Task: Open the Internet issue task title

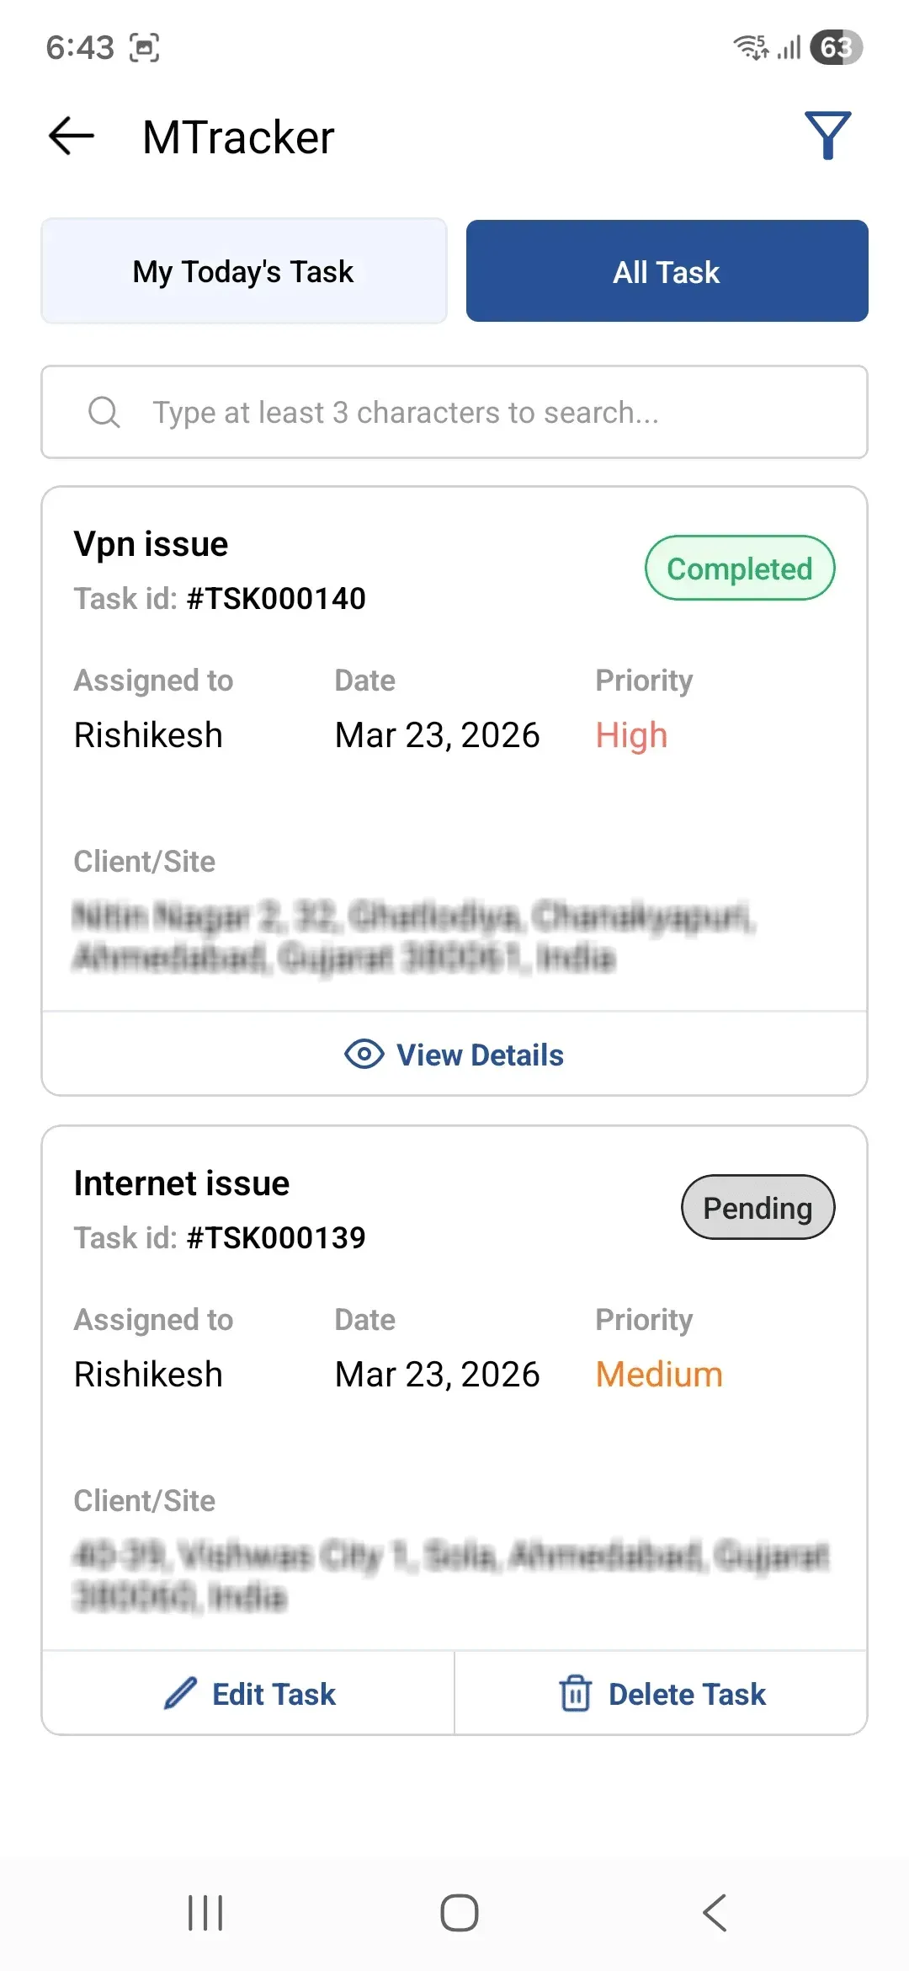Action: 182,1183
